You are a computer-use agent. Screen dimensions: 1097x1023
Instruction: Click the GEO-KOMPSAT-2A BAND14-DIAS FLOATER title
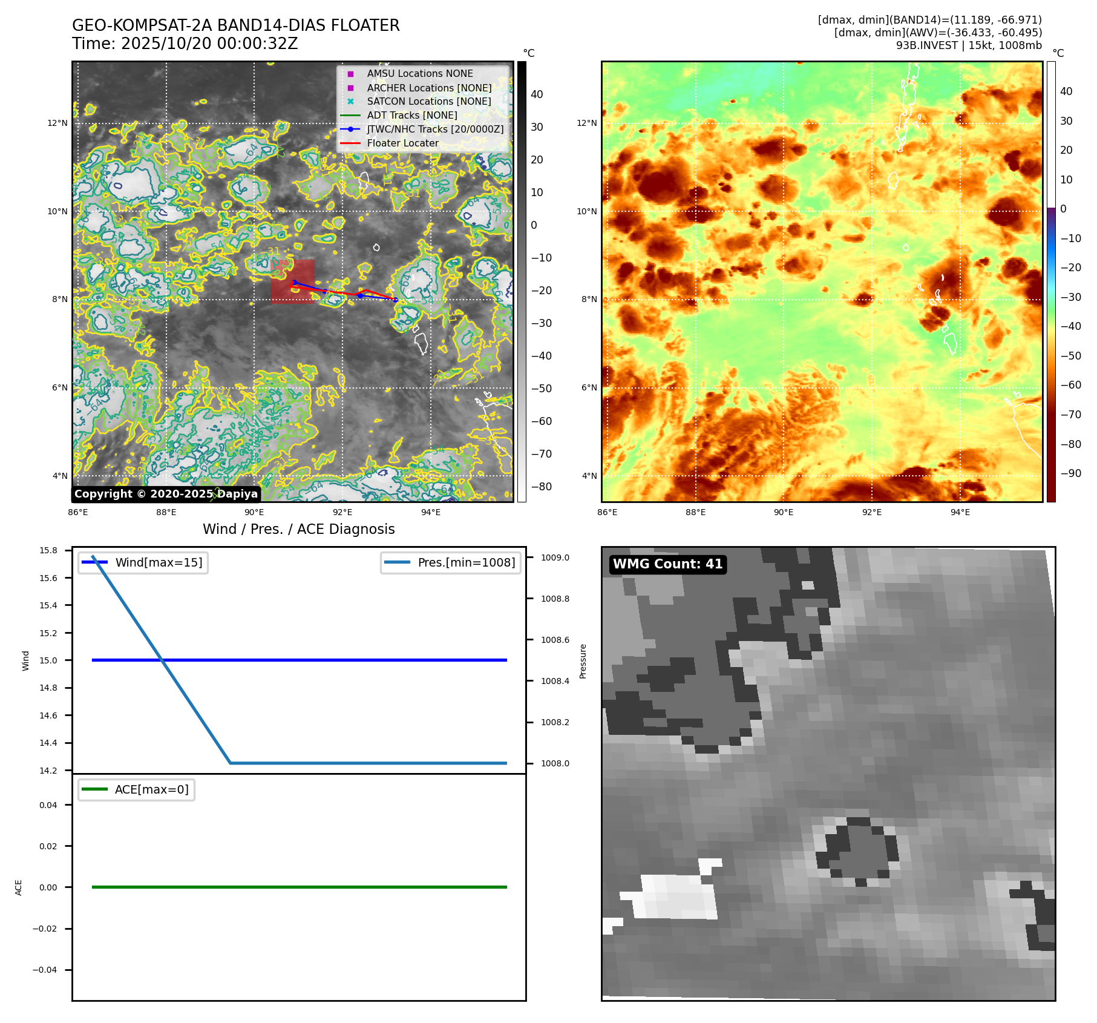tap(235, 26)
